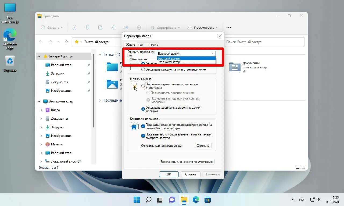The height and width of the screenshot is (206, 344).
Task: Toggle Показать недавно использовавшиеся файлы checkbox
Action: 143,126
